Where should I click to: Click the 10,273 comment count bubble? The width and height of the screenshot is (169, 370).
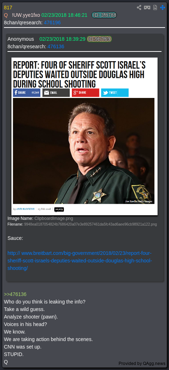(x=59, y=209)
